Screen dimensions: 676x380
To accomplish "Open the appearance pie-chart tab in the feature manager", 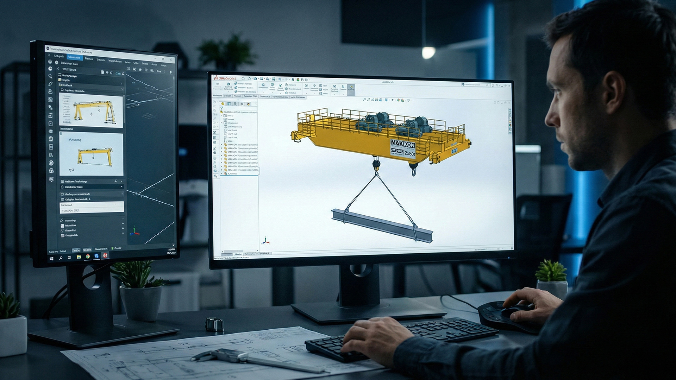I will [x=248, y=104].
